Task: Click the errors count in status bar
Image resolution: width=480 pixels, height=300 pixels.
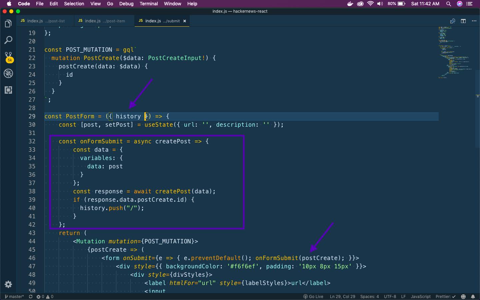Action: 40,297
